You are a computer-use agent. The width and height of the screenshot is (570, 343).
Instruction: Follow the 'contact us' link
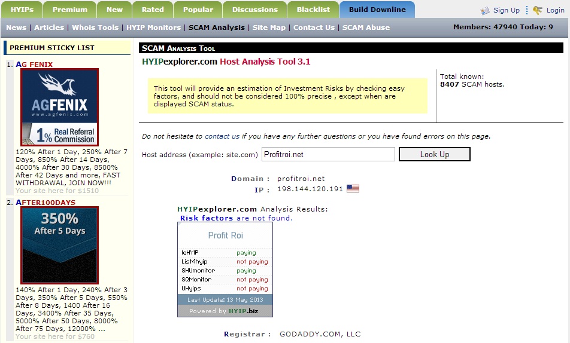(222, 136)
